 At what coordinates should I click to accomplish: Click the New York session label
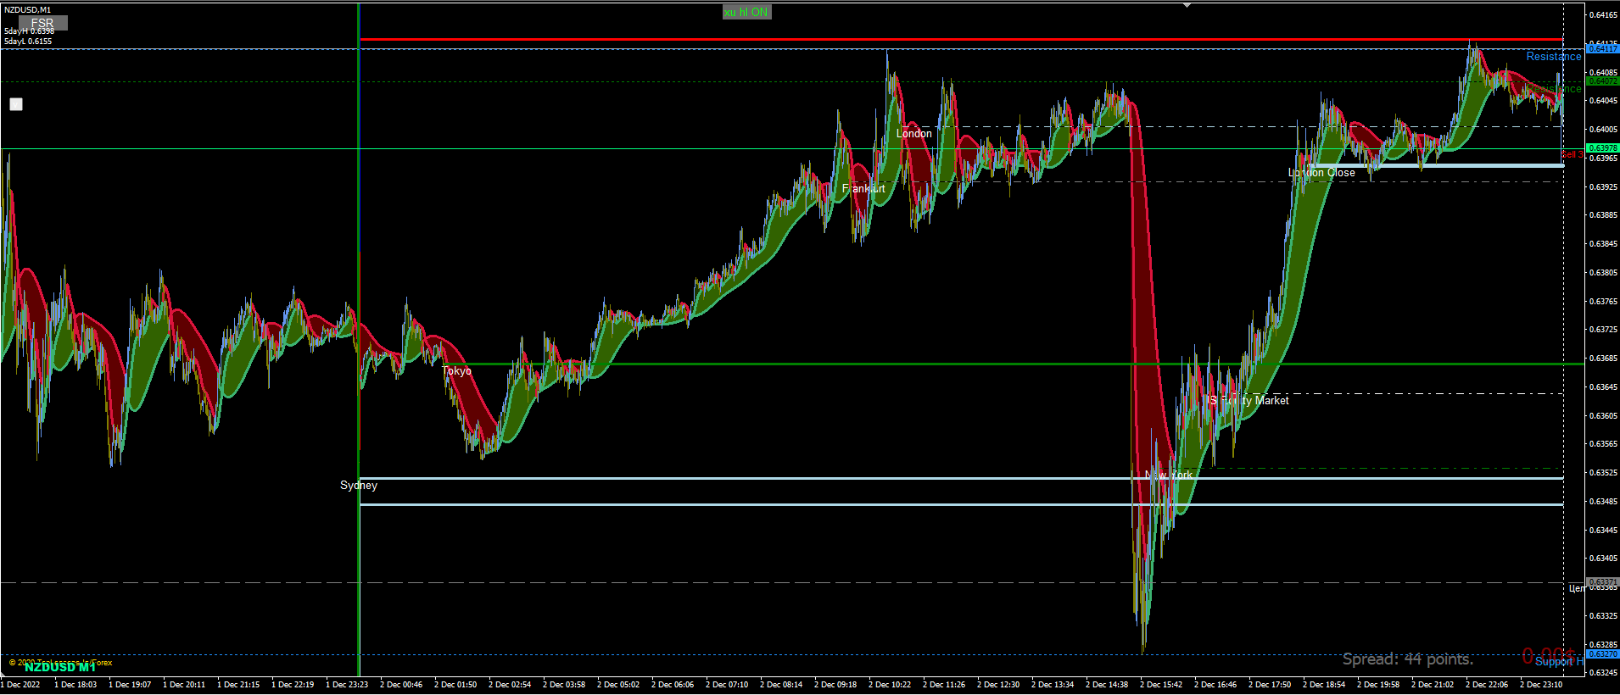click(x=1169, y=475)
